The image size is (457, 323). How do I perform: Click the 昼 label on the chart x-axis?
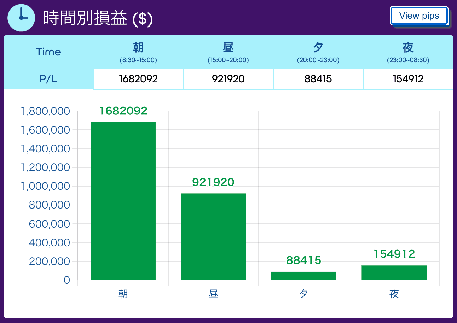213,294
